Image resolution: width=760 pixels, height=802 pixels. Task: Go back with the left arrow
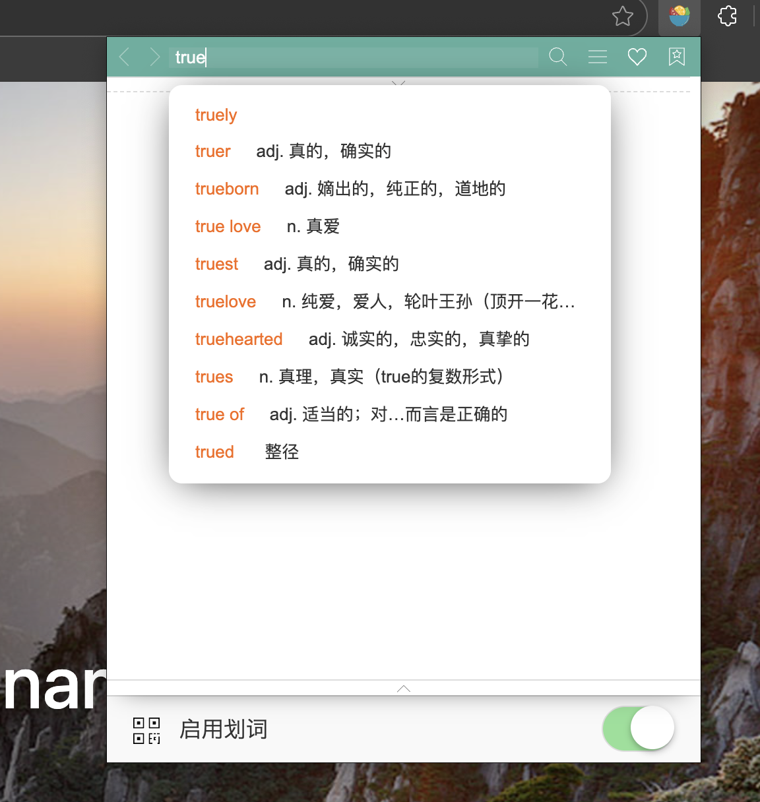click(124, 57)
